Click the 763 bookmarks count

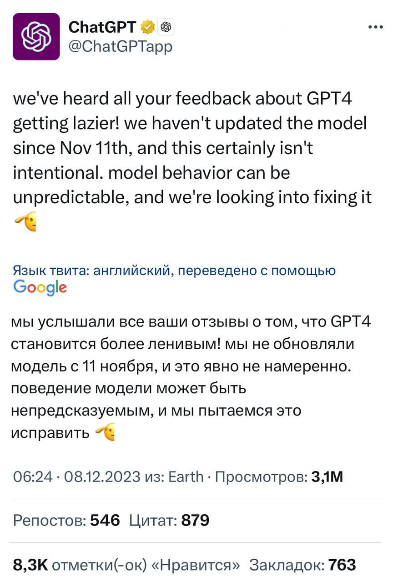click(x=342, y=564)
